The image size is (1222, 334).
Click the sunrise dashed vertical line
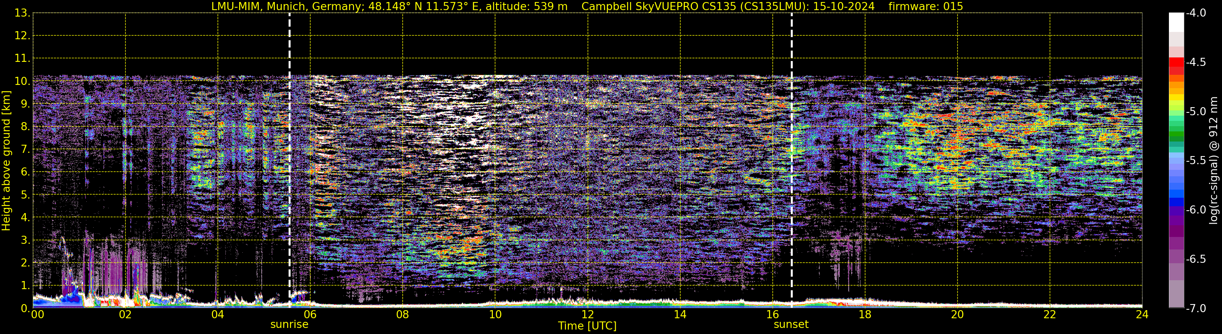pyautogui.click(x=289, y=161)
